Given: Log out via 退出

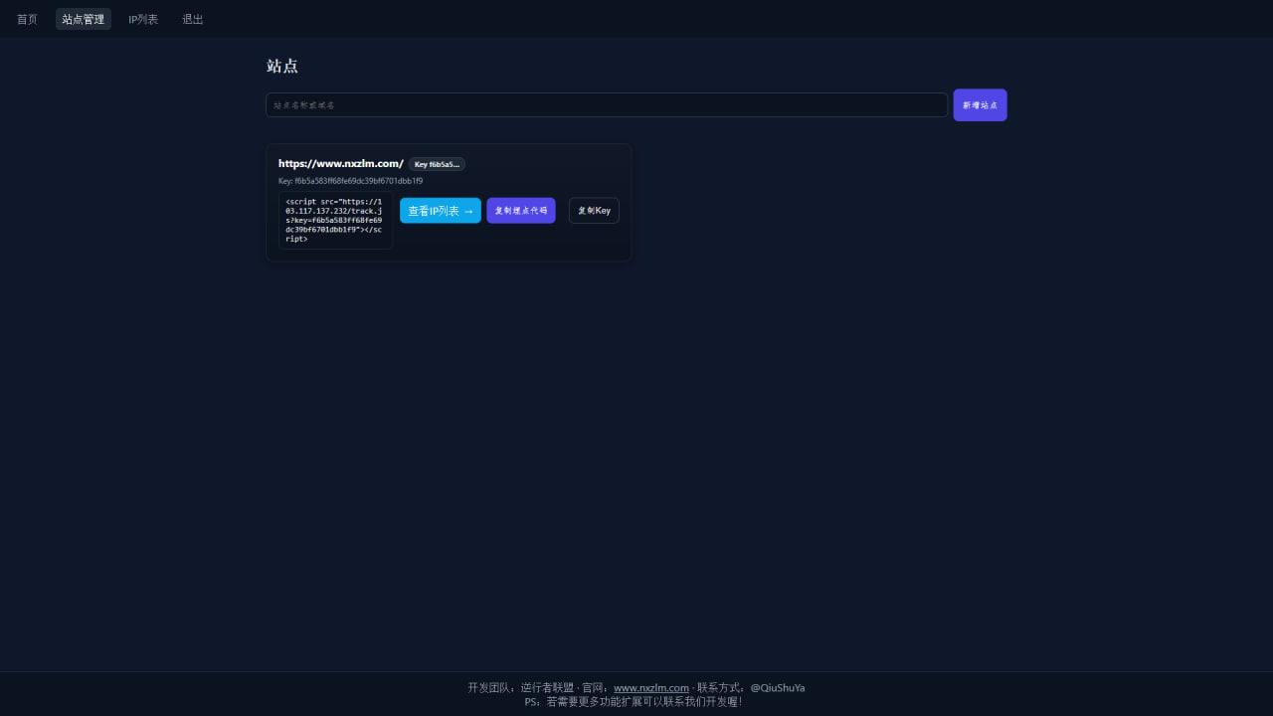Looking at the screenshot, I should 193,19.
